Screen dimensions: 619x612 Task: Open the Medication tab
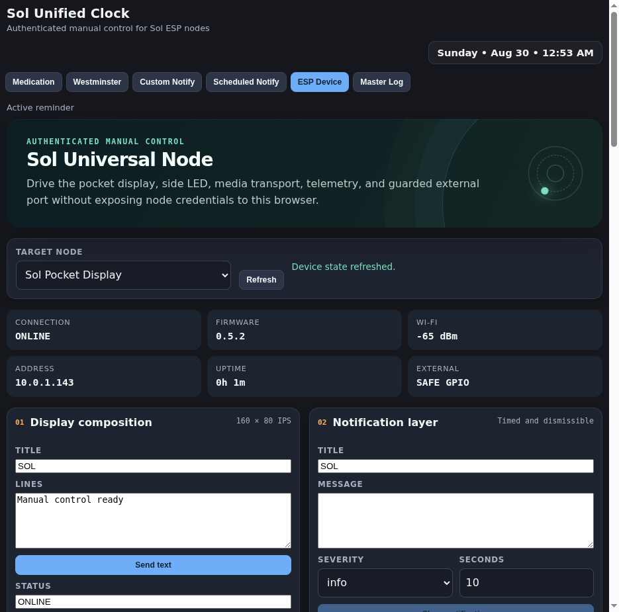34,82
